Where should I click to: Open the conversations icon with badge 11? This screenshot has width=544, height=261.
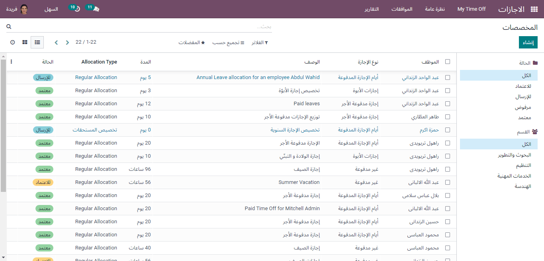coord(96,9)
